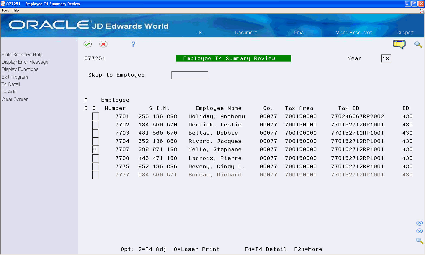Open the URL link in header
Screen dimensions: 425x255
tap(200, 32)
